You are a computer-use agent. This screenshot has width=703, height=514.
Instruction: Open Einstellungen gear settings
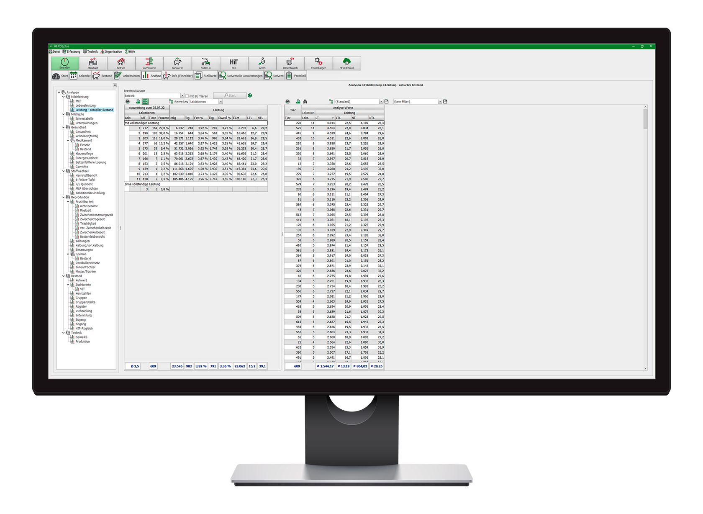pyautogui.click(x=318, y=63)
